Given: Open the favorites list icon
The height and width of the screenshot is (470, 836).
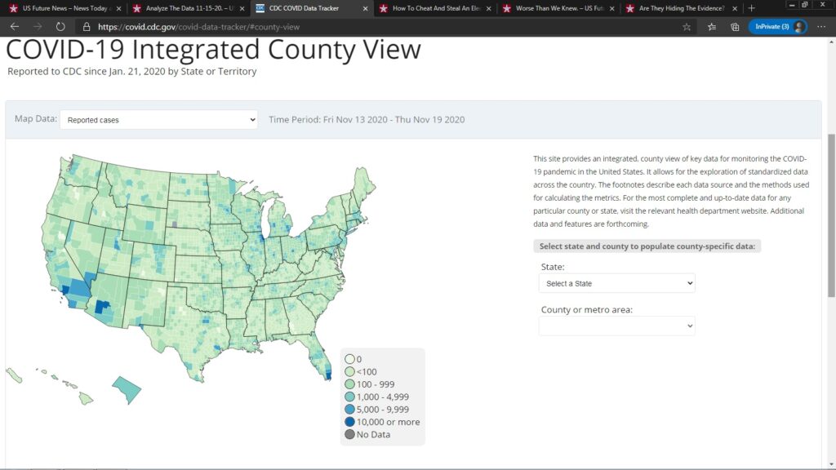Looking at the screenshot, I should pos(711,26).
